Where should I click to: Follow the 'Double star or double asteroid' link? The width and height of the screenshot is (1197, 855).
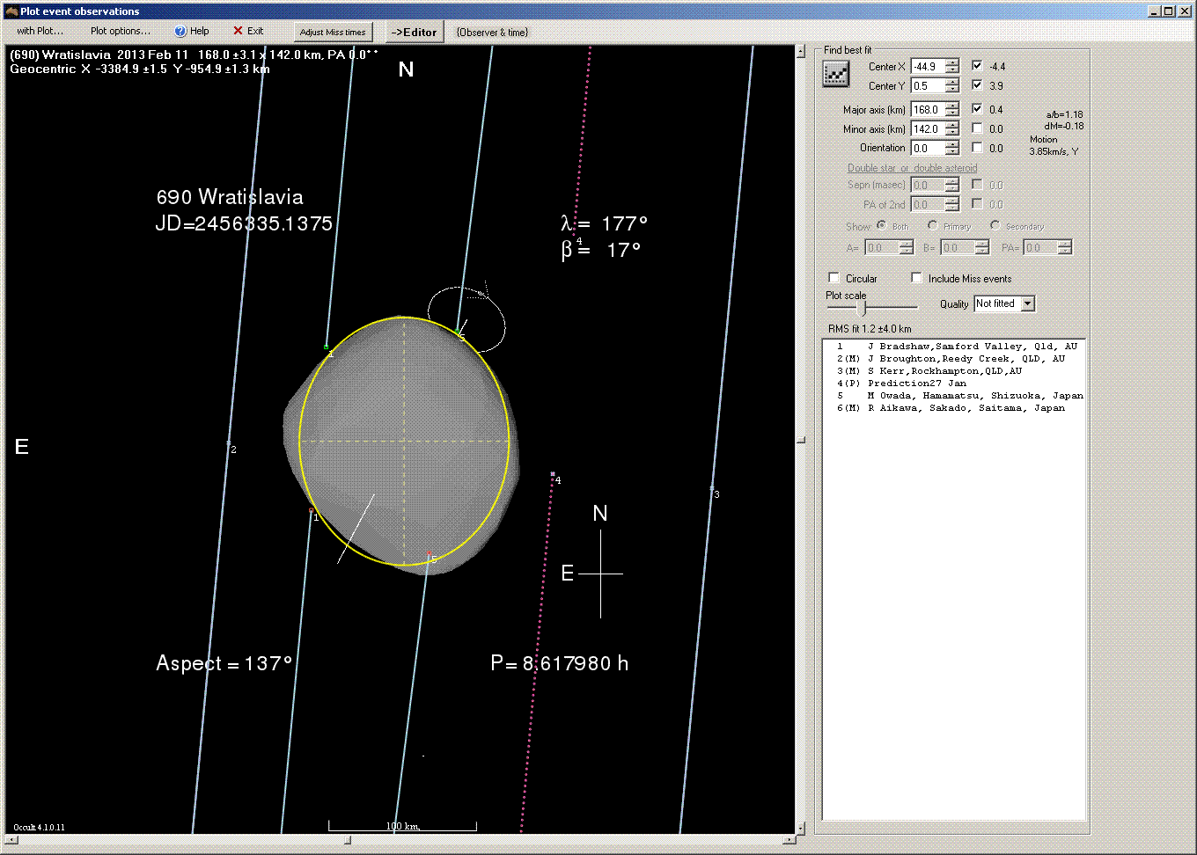point(912,168)
